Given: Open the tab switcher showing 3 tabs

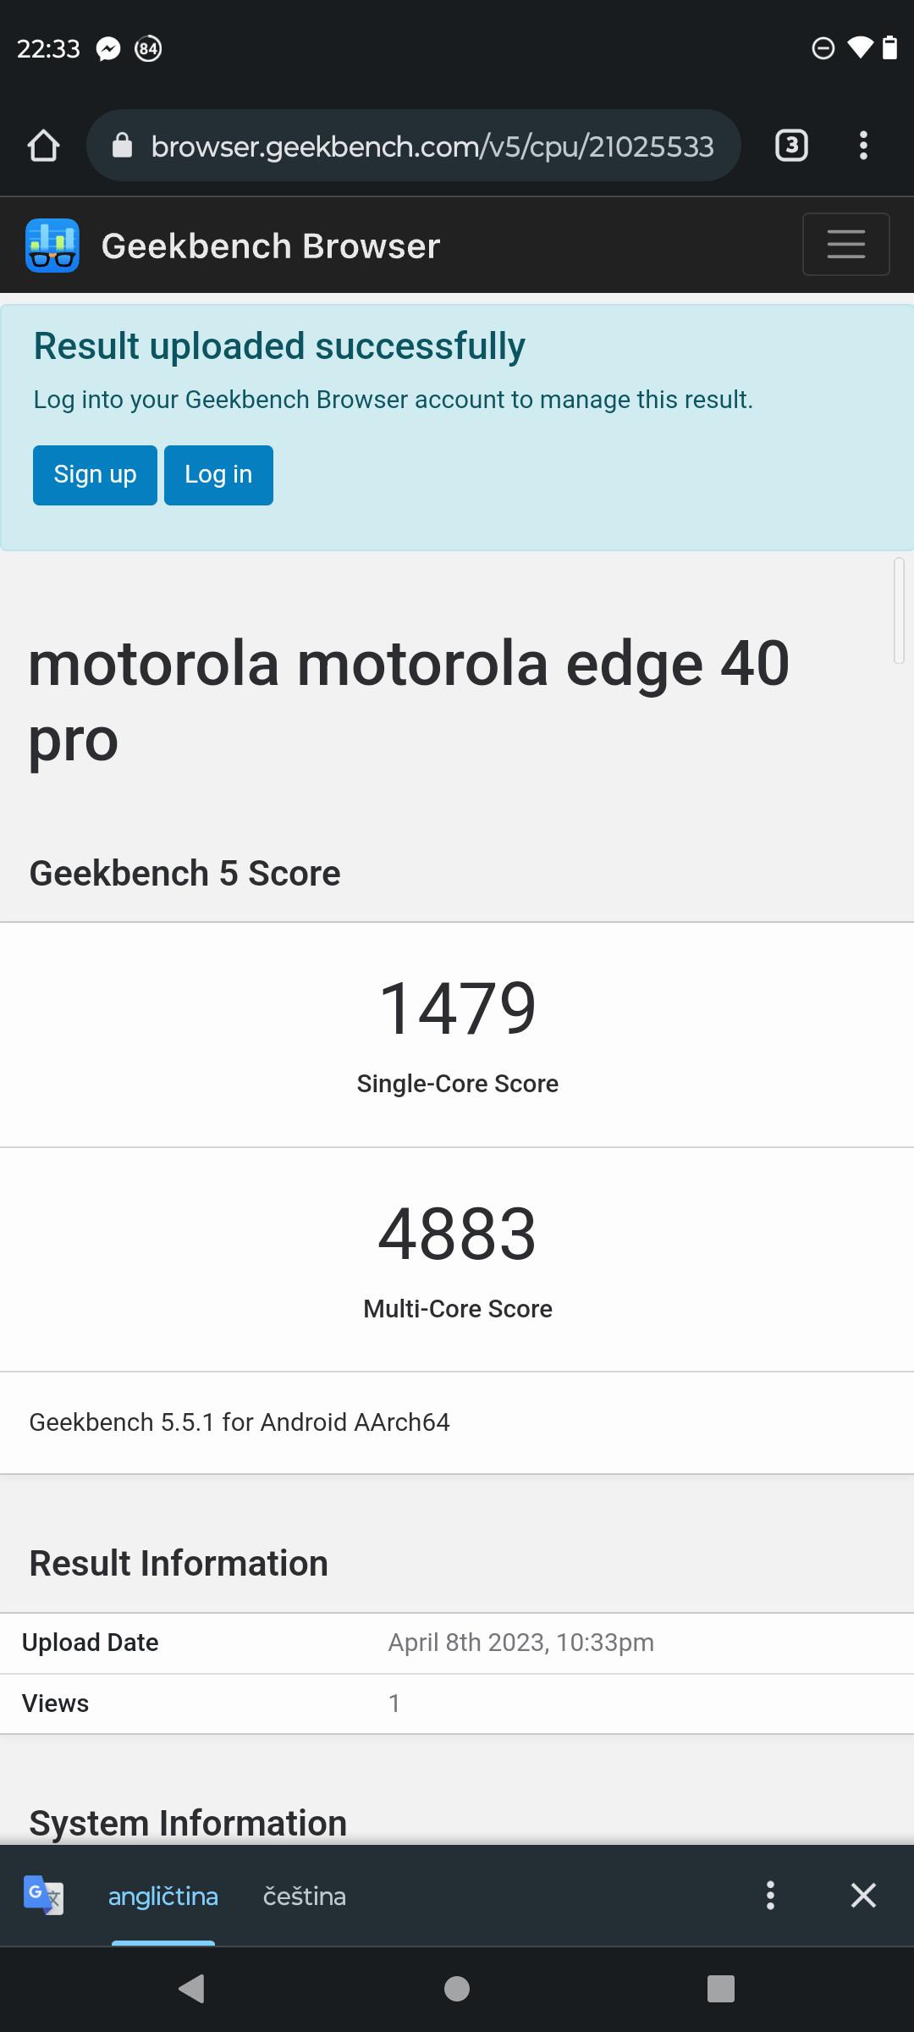Looking at the screenshot, I should click(x=791, y=146).
